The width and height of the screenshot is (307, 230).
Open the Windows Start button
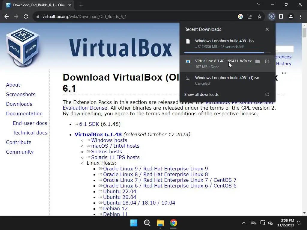coord(134,223)
